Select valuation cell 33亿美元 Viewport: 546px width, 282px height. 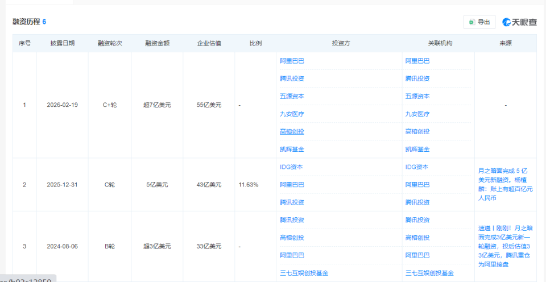coord(209,247)
